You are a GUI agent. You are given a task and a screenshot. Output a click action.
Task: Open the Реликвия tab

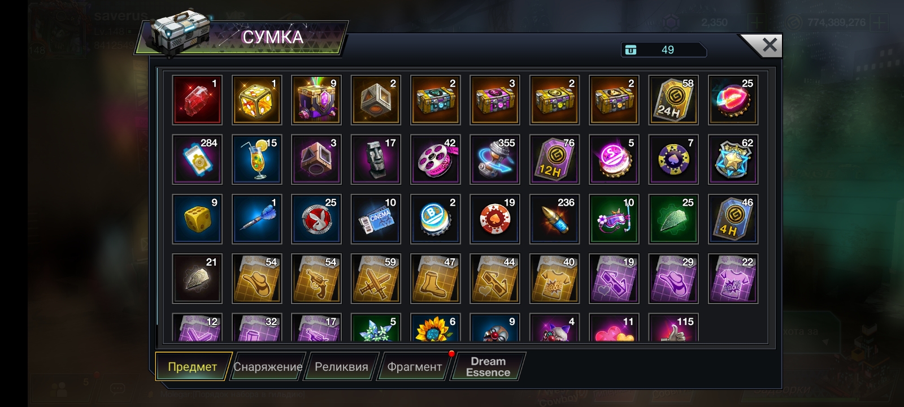[x=341, y=367]
